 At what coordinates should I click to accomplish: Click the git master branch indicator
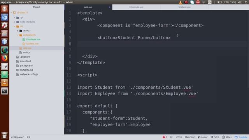202,137
